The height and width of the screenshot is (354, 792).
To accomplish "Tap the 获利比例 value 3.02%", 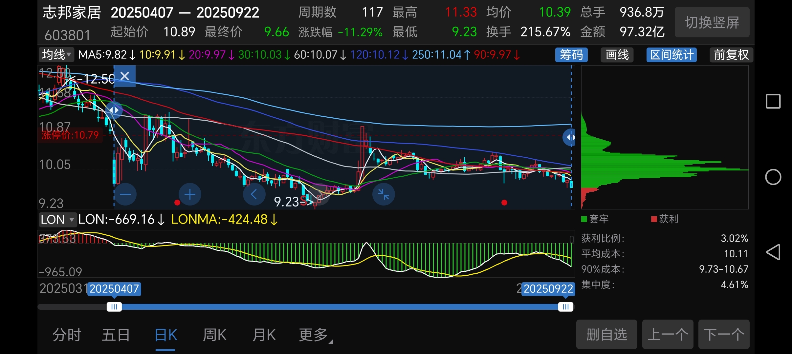I will click(734, 238).
